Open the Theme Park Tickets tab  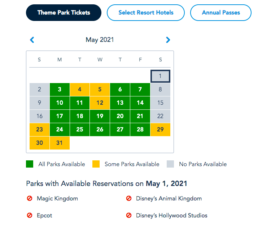[64, 13]
